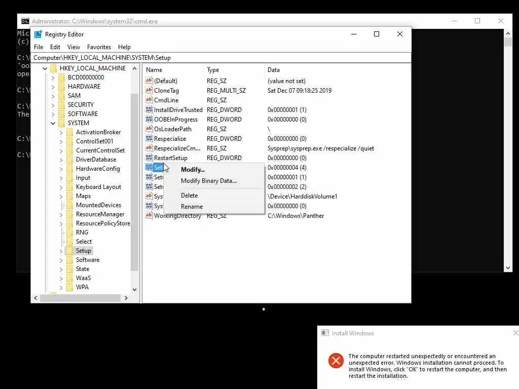This screenshot has height=389, width=519.
Task: Select the ResourcePolicyStore key
Action: (x=103, y=223)
